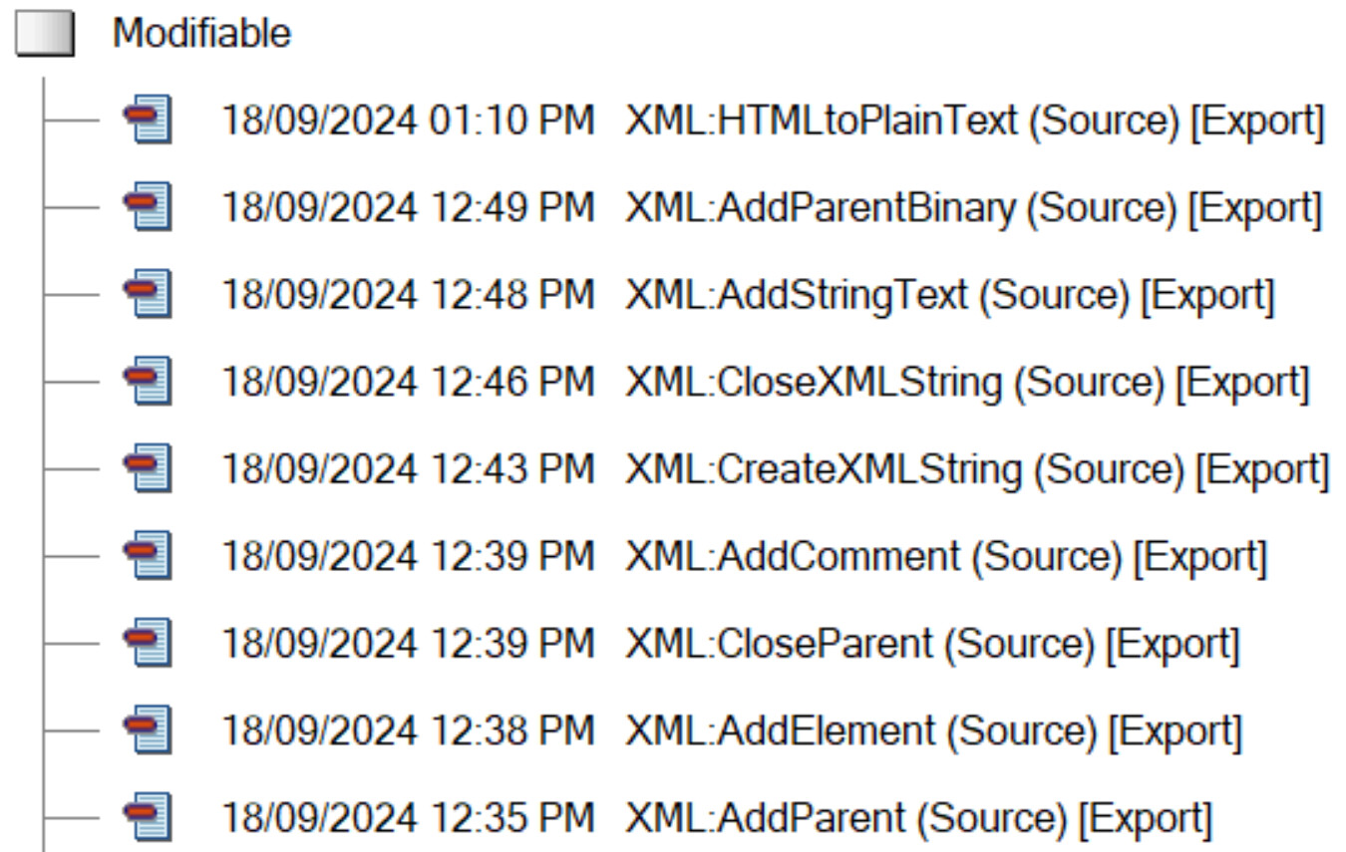Click the document icon beside XML:CloseXMLString
This screenshot has width=1346, height=852.
pos(149,382)
